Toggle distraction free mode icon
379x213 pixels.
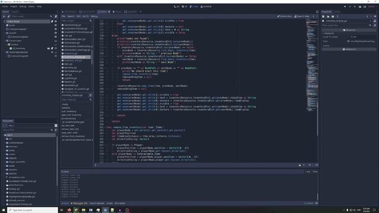pos(317,12)
